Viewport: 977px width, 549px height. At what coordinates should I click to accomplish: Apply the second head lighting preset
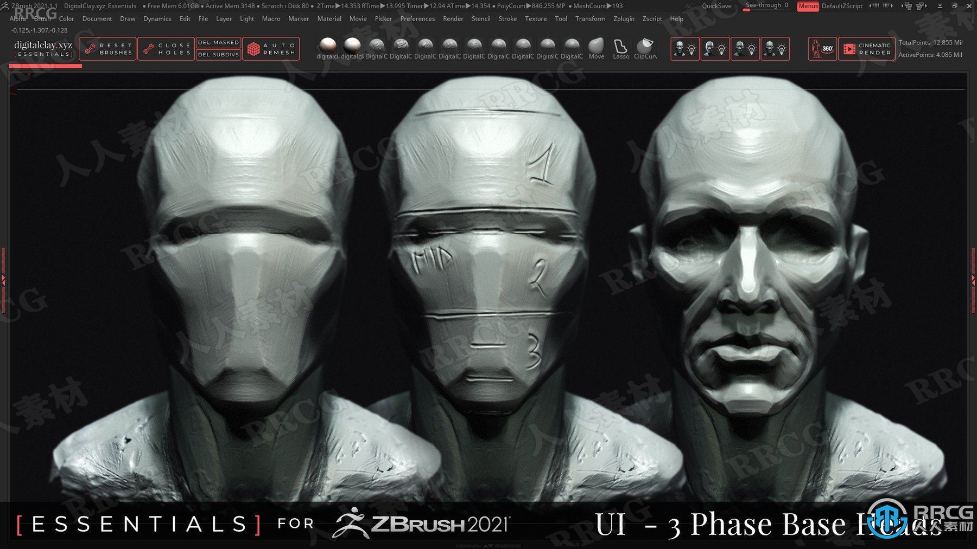[x=715, y=49]
